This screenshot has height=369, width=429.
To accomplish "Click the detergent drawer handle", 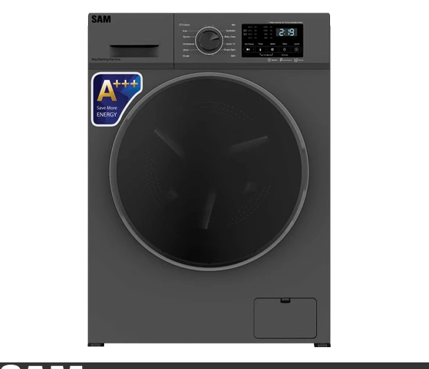I will pos(134,51).
